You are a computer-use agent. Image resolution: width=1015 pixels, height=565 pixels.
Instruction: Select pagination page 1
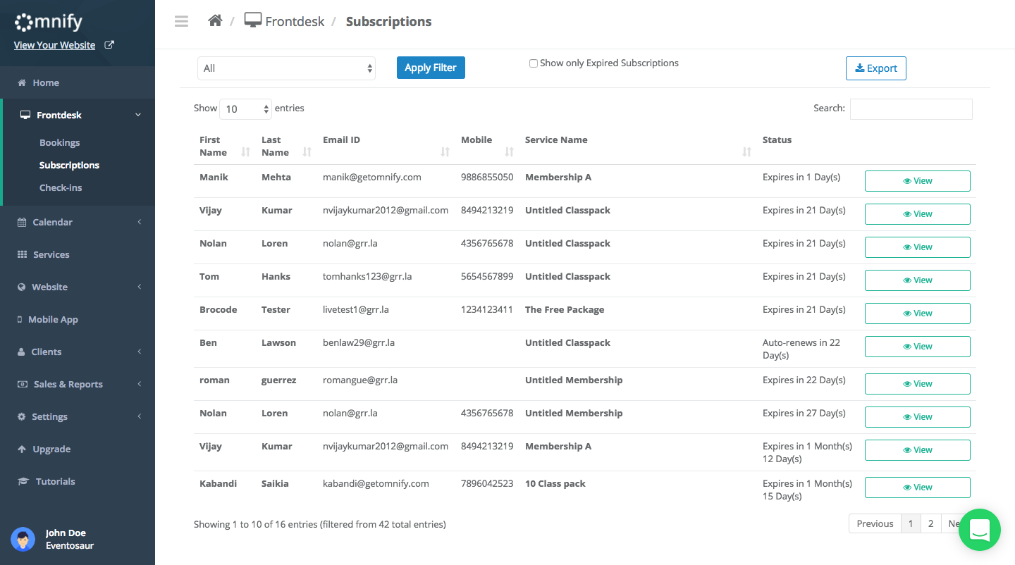click(911, 523)
